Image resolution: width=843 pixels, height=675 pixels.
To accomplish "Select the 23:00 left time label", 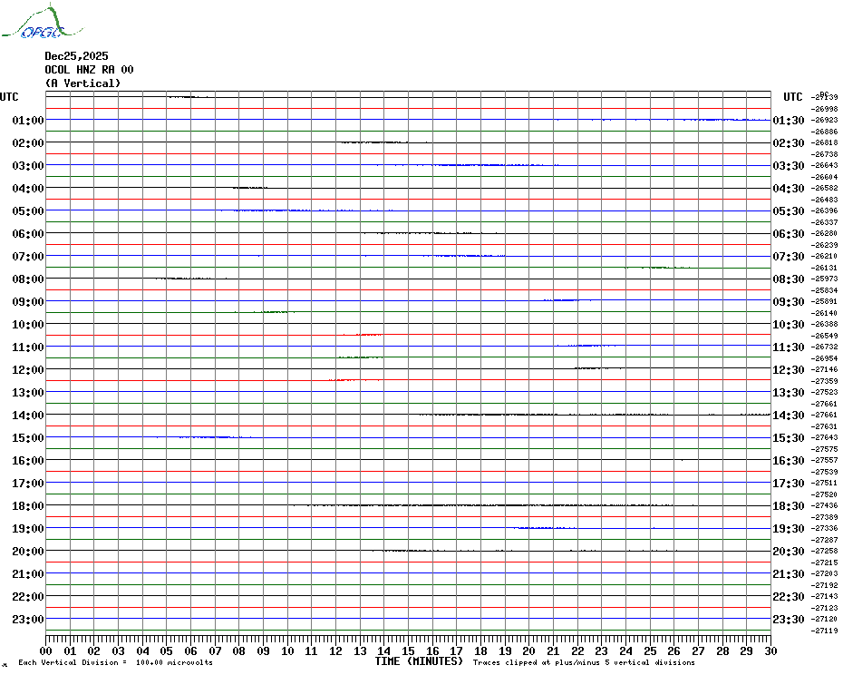I will [28, 619].
